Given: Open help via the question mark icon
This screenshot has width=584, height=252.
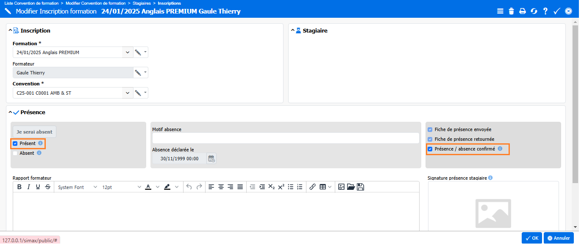Looking at the screenshot, I should point(545,11).
